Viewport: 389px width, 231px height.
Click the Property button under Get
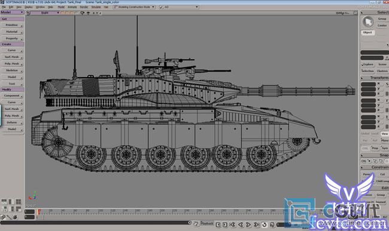click(x=12, y=38)
